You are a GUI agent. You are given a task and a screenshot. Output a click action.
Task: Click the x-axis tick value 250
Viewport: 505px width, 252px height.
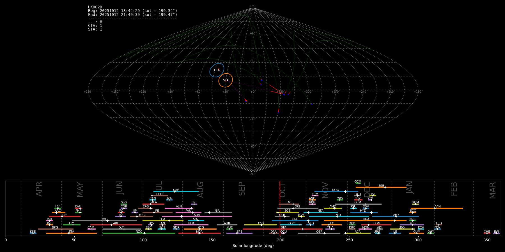point(349,240)
